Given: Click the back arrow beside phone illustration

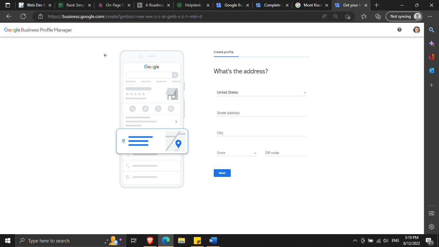Looking at the screenshot, I should pyautogui.click(x=105, y=55).
